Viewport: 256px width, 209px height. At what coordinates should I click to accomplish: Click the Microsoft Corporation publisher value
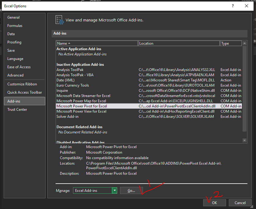pos(104,152)
